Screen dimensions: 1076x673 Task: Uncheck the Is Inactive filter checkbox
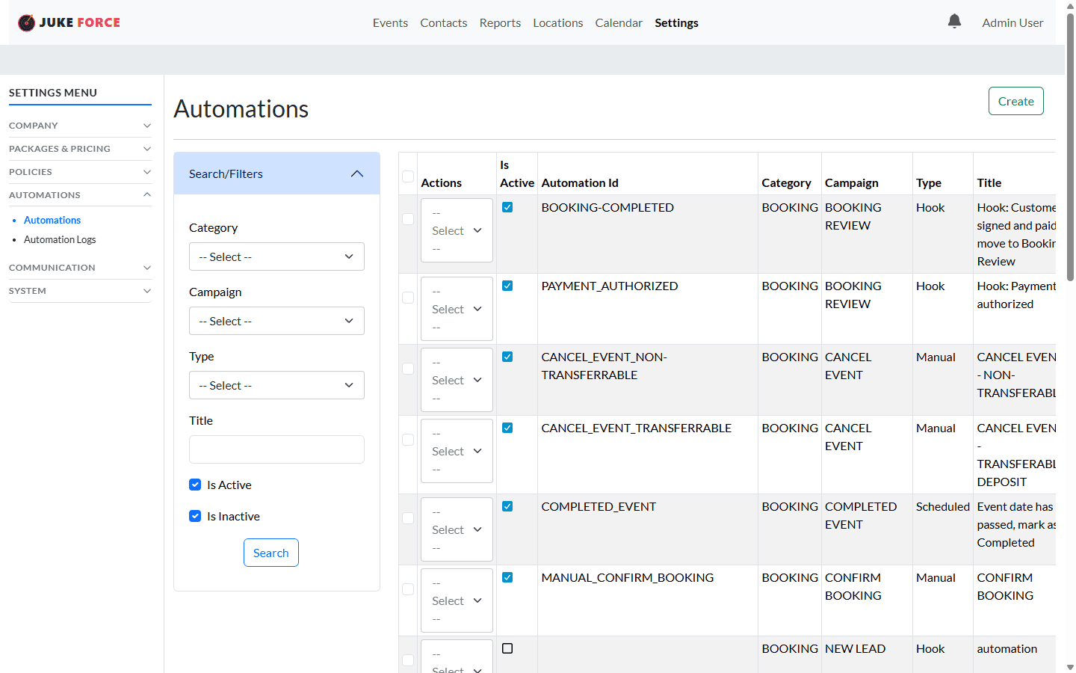point(195,516)
